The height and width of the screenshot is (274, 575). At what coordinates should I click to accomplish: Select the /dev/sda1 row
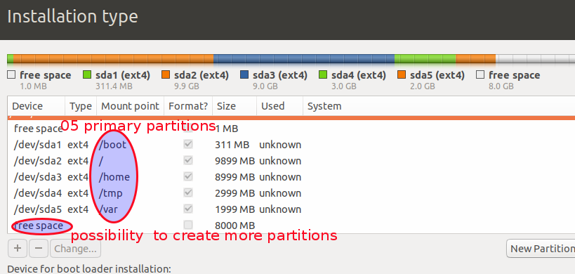point(291,145)
